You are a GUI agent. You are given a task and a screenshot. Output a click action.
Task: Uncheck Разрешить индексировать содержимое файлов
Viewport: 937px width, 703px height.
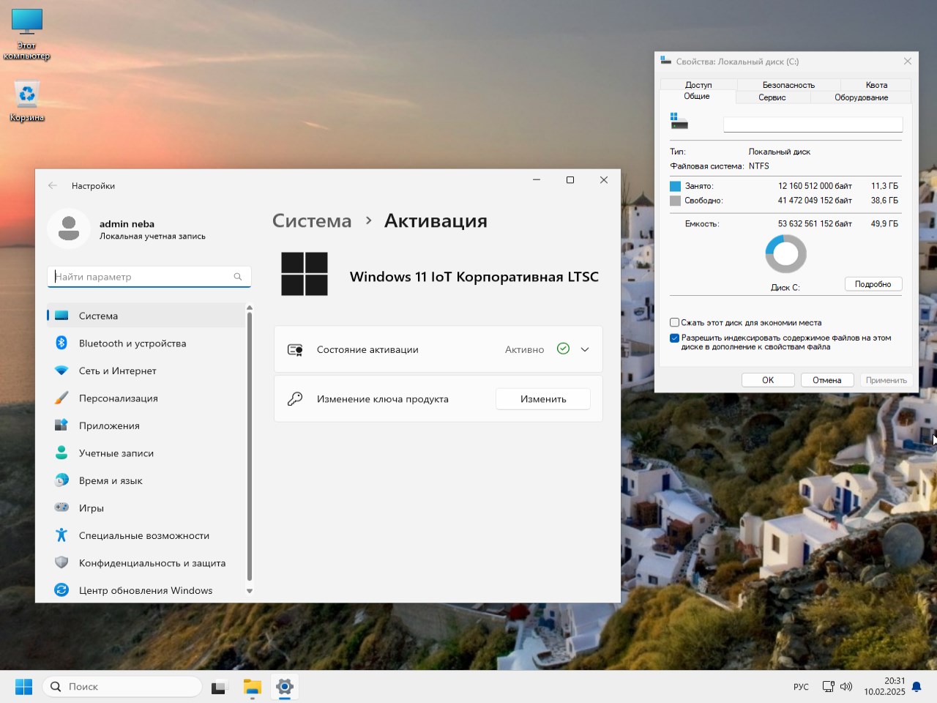coord(674,338)
